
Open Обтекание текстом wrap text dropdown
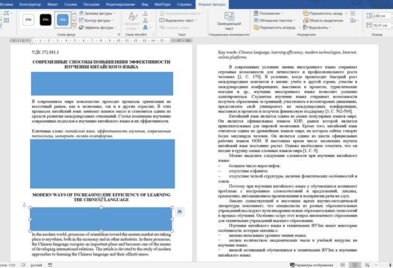275,20
